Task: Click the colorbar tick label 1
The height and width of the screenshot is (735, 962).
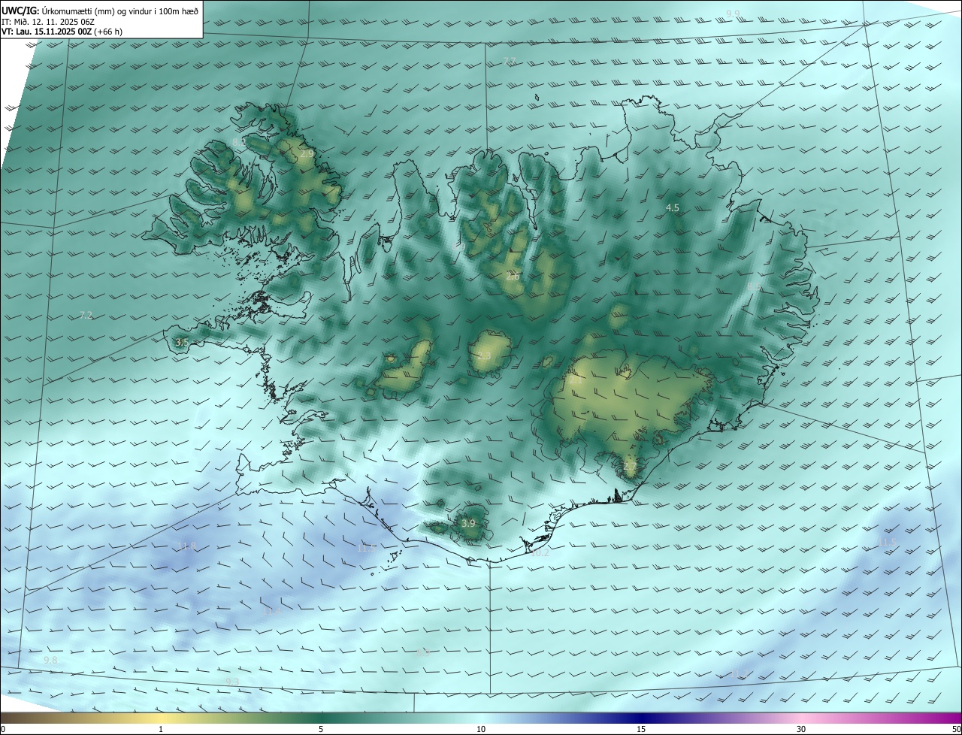Action: pos(161,729)
